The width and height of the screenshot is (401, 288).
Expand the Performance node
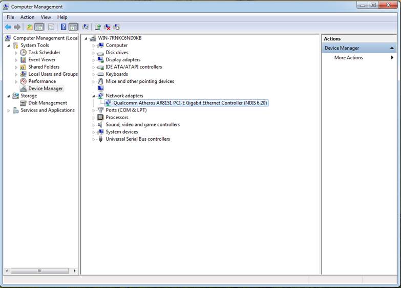[x=16, y=81]
